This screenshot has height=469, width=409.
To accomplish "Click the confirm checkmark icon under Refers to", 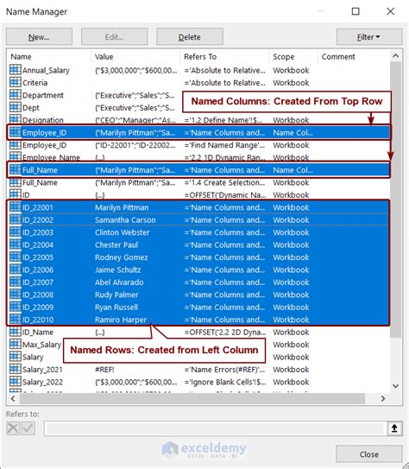I will pyautogui.click(x=28, y=428).
